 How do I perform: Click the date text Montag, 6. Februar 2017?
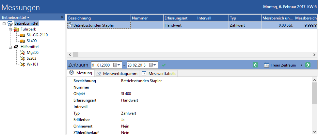click(x=284, y=6)
